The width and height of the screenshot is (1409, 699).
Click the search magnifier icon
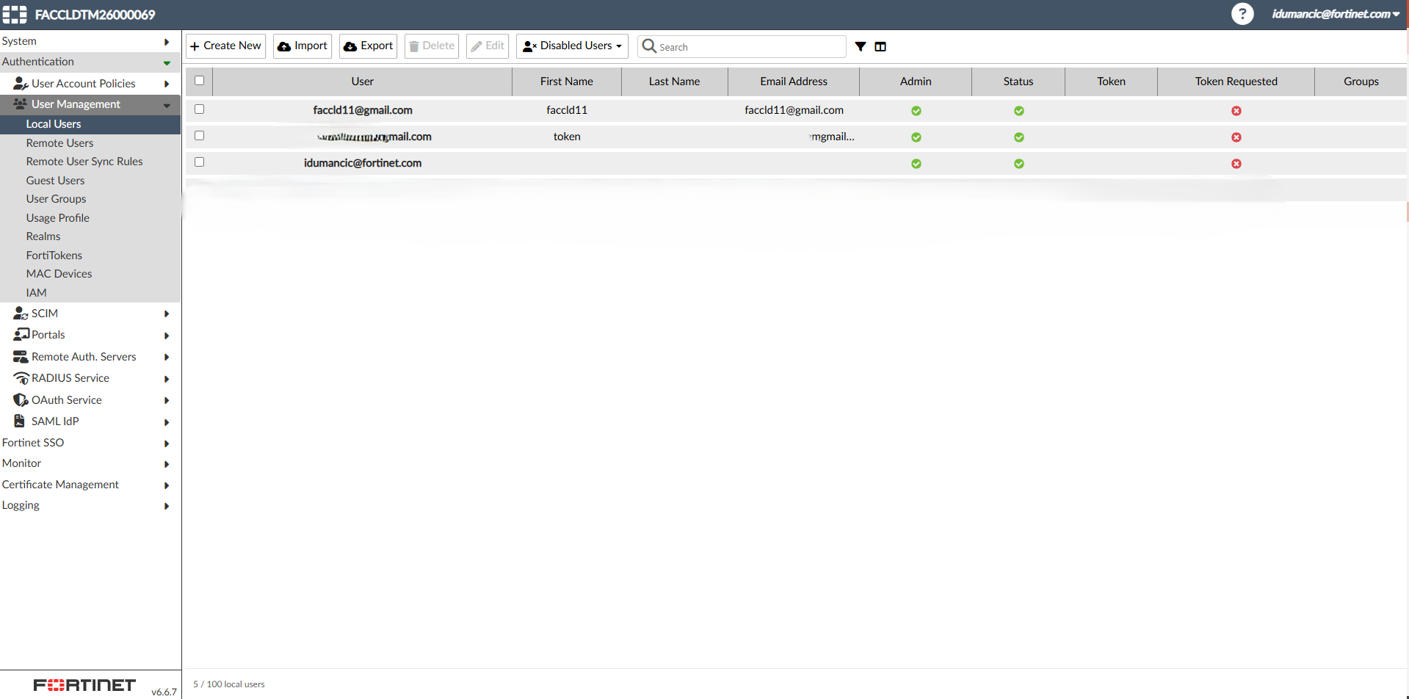pos(649,46)
